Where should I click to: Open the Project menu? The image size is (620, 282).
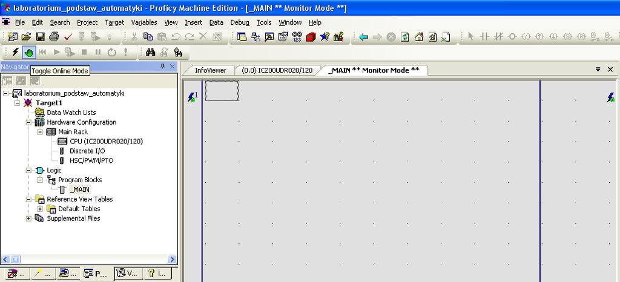(87, 22)
